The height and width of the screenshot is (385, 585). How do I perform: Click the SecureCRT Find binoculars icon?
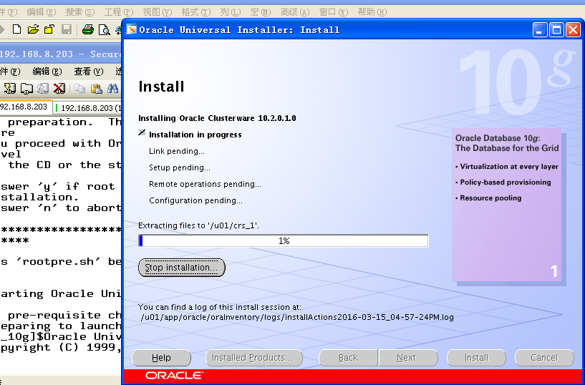click(x=112, y=88)
